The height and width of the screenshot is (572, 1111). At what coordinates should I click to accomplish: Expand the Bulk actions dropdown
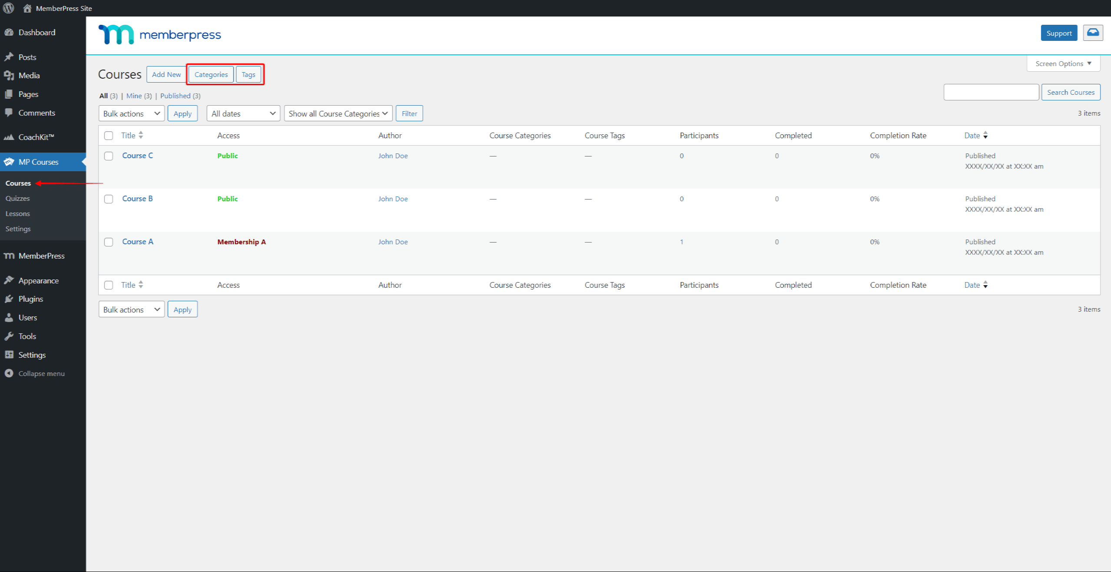point(131,113)
